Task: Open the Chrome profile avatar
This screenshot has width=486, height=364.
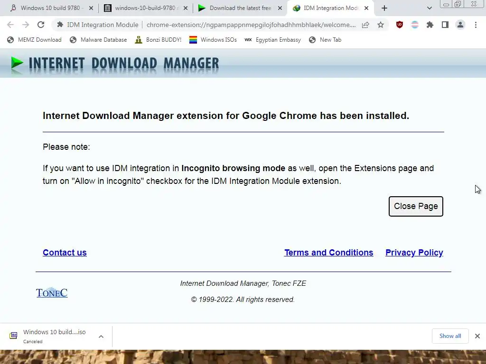Action: [x=460, y=25]
